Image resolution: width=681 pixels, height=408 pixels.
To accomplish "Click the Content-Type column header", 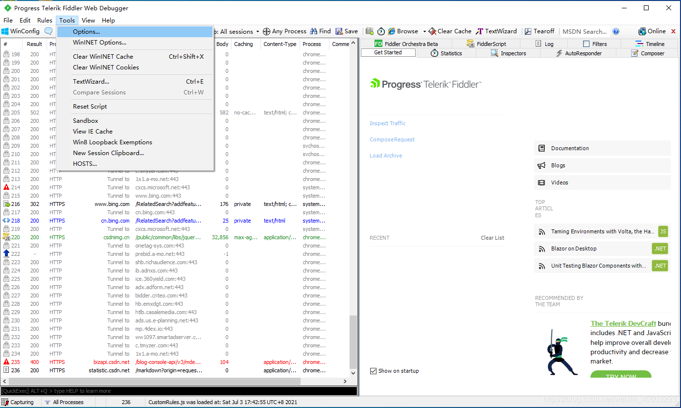I will 280,44.
